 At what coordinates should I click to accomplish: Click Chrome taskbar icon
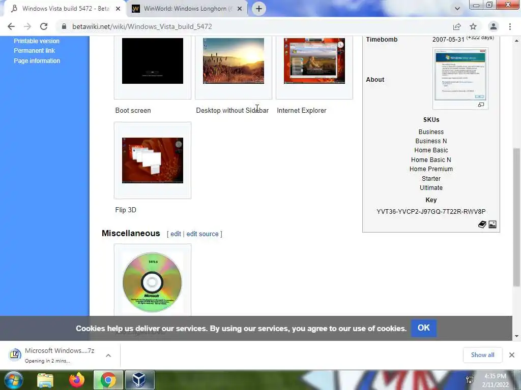(108, 380)
